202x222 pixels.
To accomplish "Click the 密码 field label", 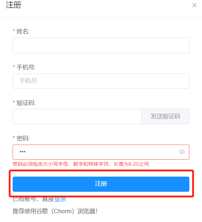I will click(23, 138).
